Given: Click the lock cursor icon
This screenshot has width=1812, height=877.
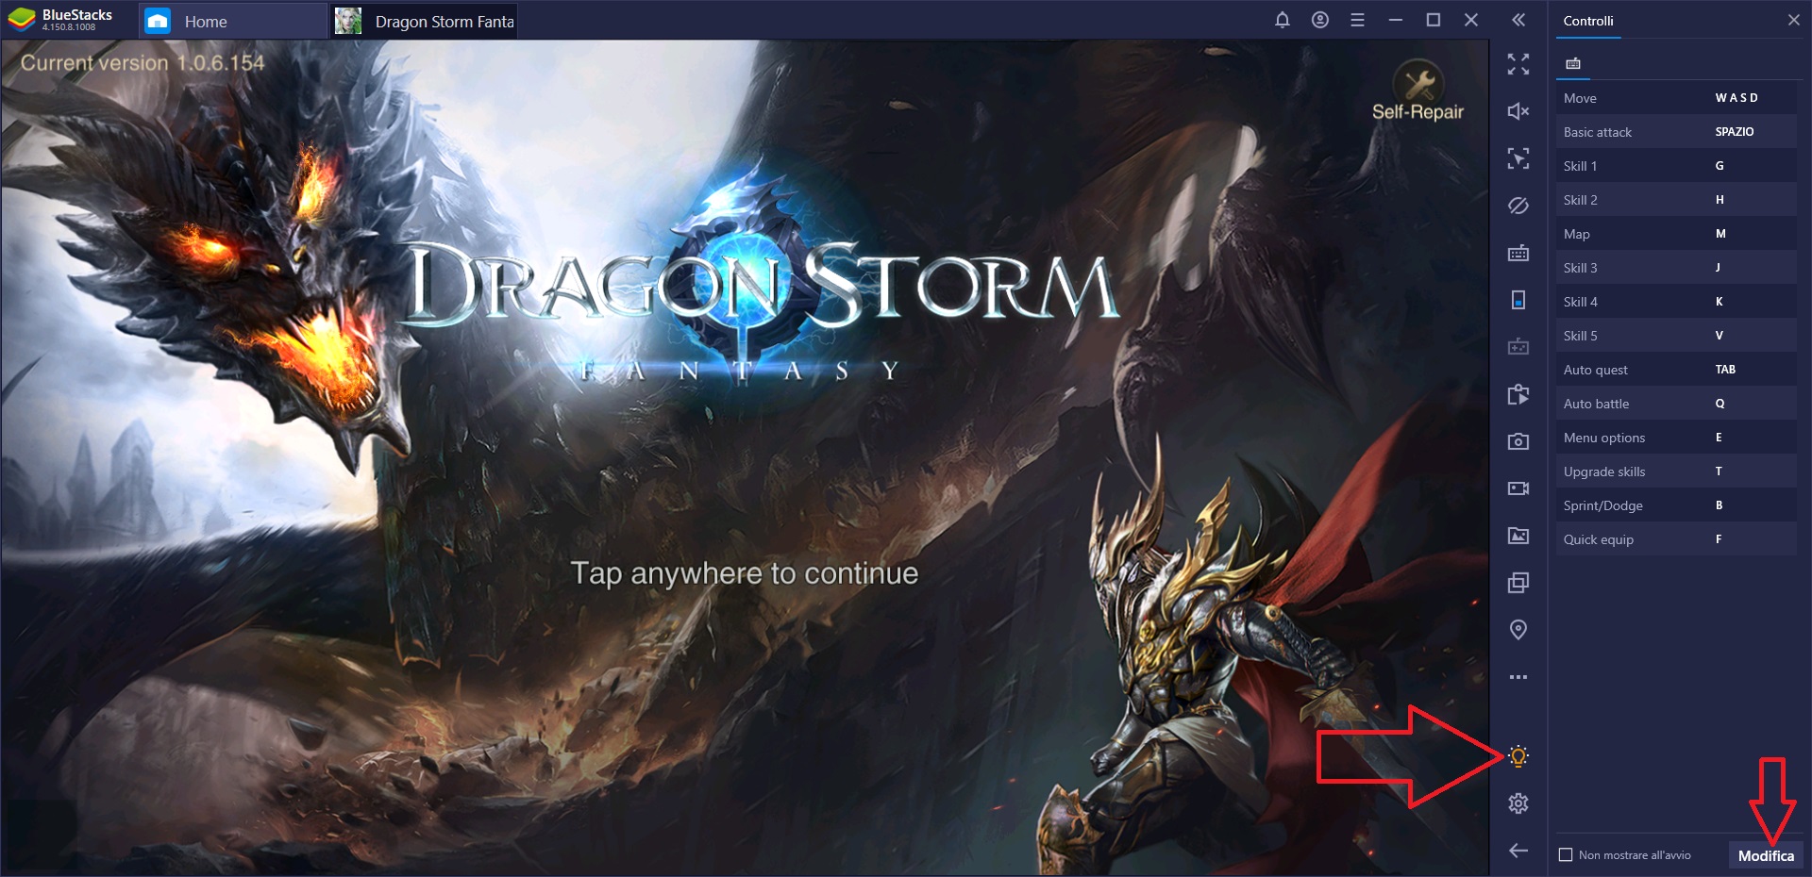Looking at the screenshot, I should (x=1518, y=158).
